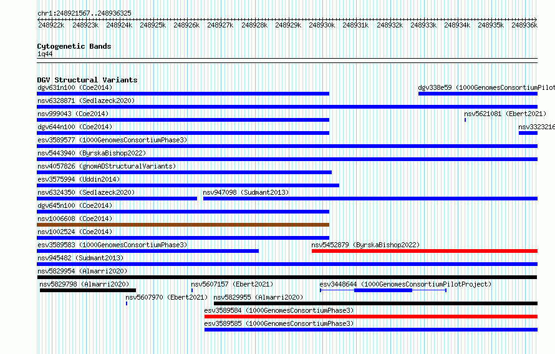Open variant nsv1002524 (Coe2014) label
This screenshot has height=354, width=555.
pos(75,232)
